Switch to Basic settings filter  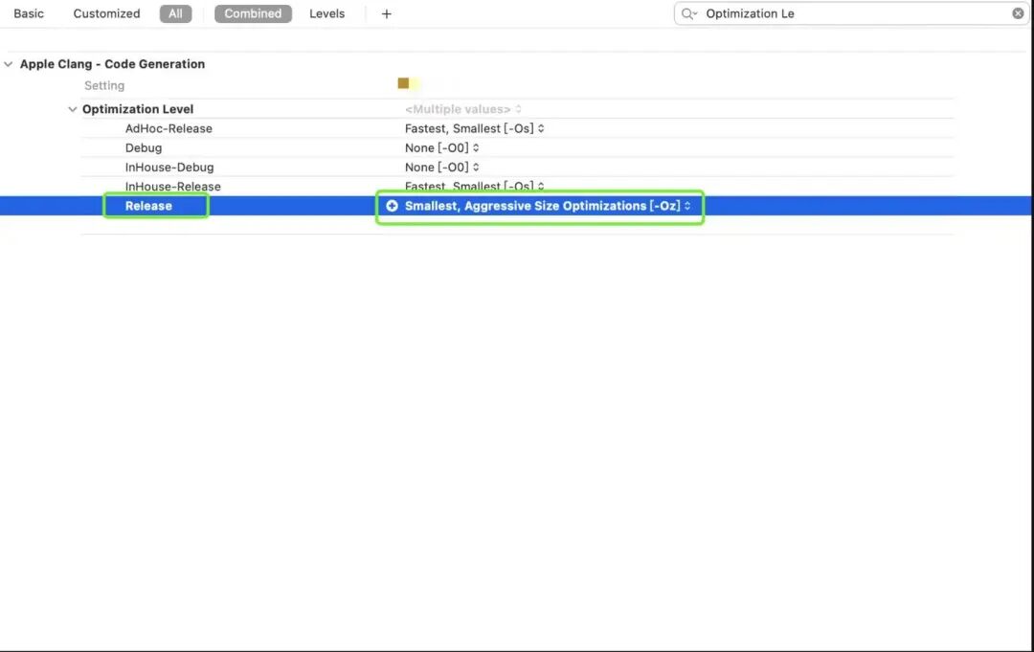[29, 13]
